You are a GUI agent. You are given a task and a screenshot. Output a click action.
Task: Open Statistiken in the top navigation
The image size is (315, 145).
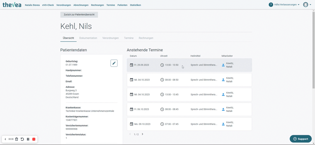point(135,5)
